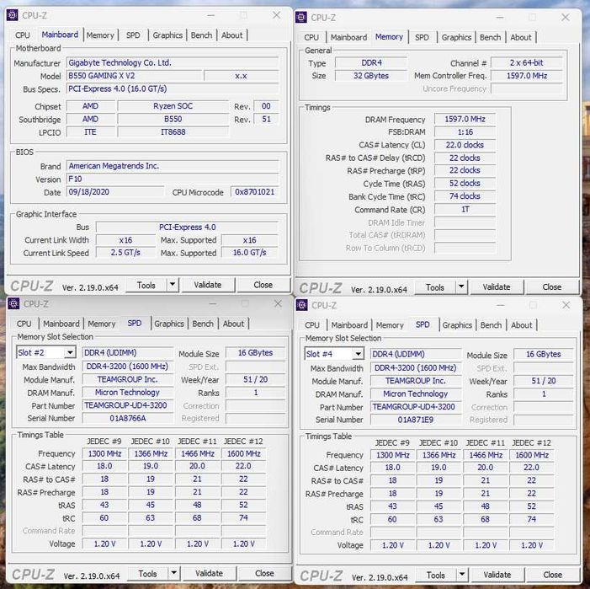Open Bench tab in Slot #2 SPD window
This screenshot has width=590, height=589.
click(203, 324)
